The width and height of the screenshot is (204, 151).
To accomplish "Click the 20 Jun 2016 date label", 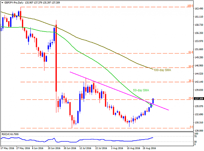I will tap(54, 148).
